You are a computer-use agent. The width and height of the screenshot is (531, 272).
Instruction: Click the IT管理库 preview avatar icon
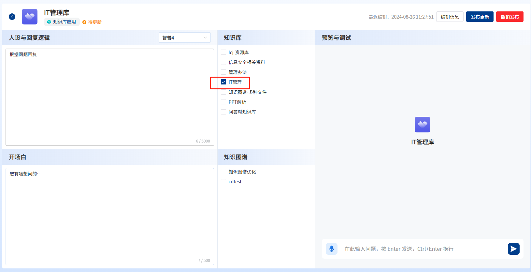pos(422,125)
